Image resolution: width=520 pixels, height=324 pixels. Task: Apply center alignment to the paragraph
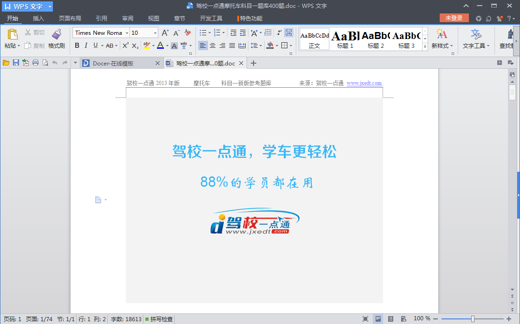213,45
